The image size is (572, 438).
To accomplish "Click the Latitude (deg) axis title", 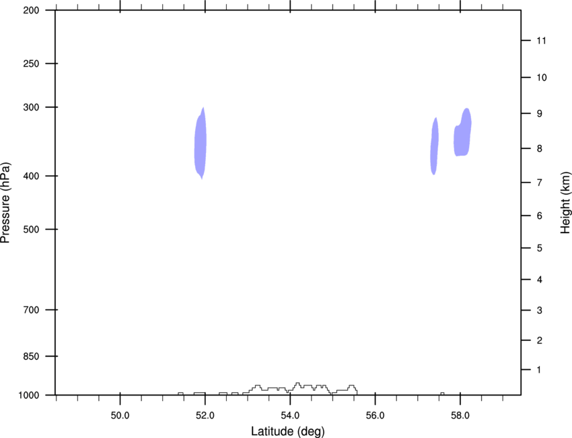I will point(287,431).
